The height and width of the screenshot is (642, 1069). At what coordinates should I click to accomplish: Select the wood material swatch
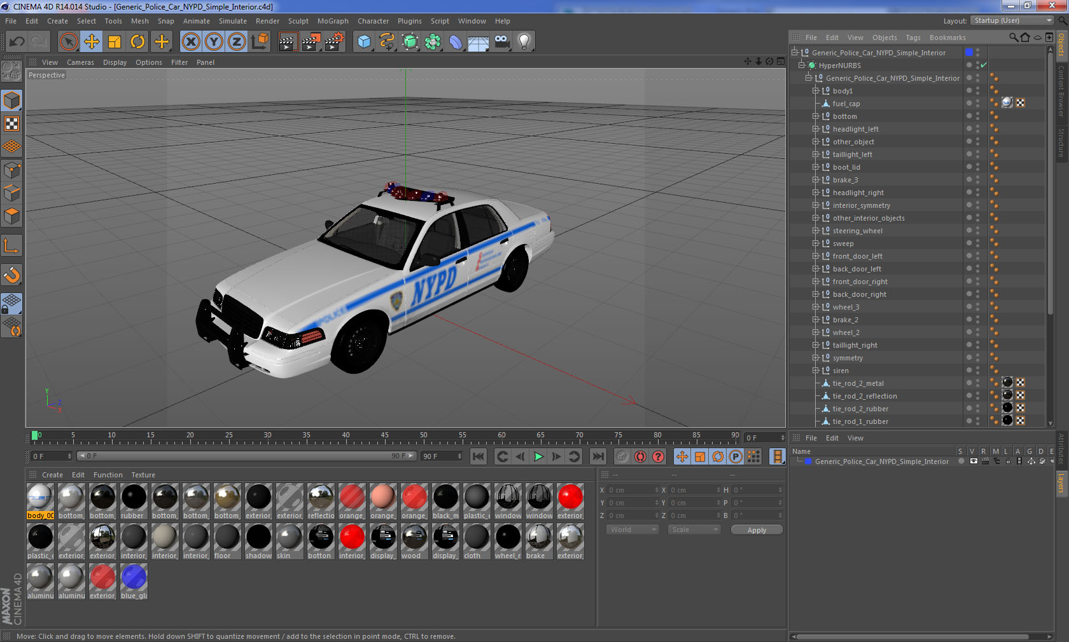tap(414, 537)
